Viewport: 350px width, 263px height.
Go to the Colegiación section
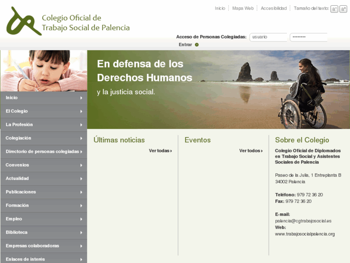pyautogui.click(x=44, y=138)
